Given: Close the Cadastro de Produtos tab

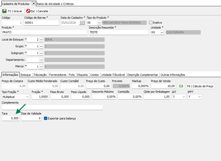Looking at the screenshot, I should 34,4.
